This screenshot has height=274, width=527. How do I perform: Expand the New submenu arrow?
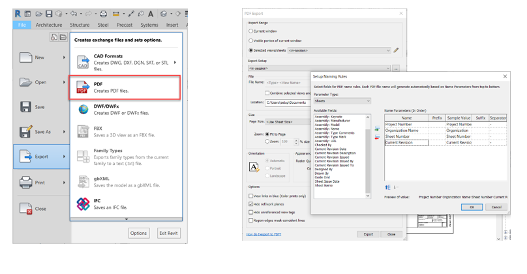pos(64,57)
